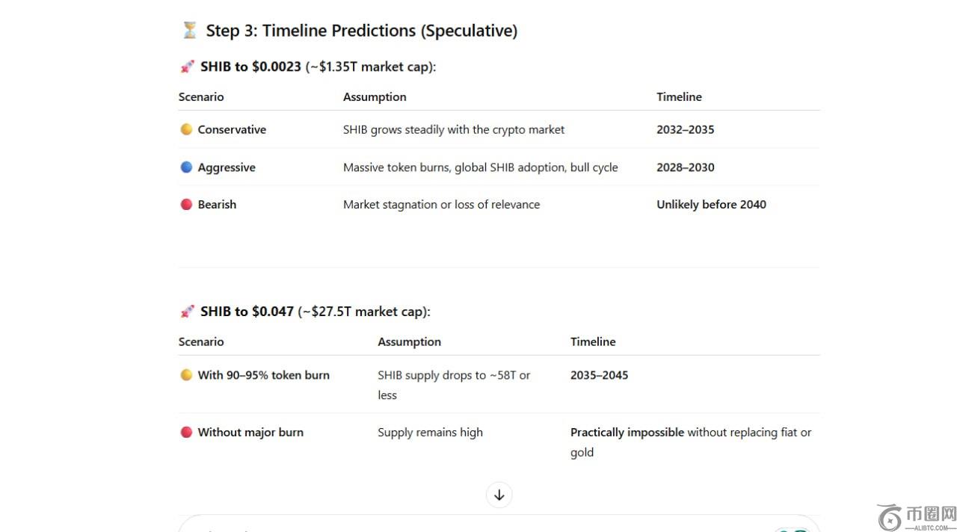Click the Unlikely before 2040 cell
Image resolution: width=957 pixels, height=532 pixels.
[x=711, y=205]
